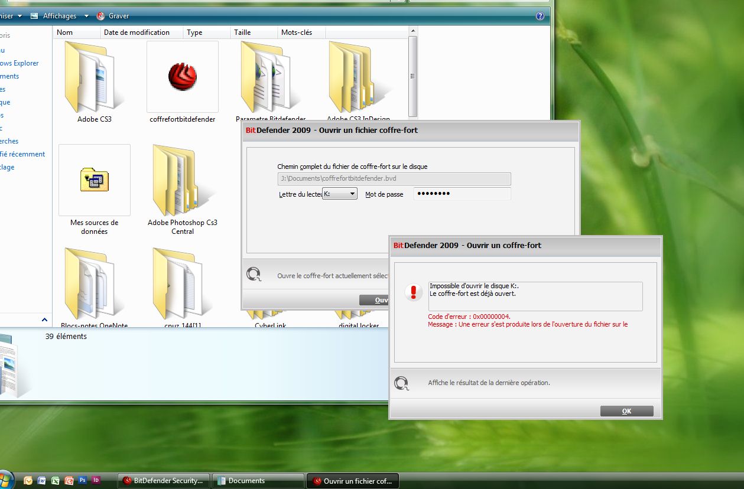
Task: Click the digital locker folder label
Action: 359,325
